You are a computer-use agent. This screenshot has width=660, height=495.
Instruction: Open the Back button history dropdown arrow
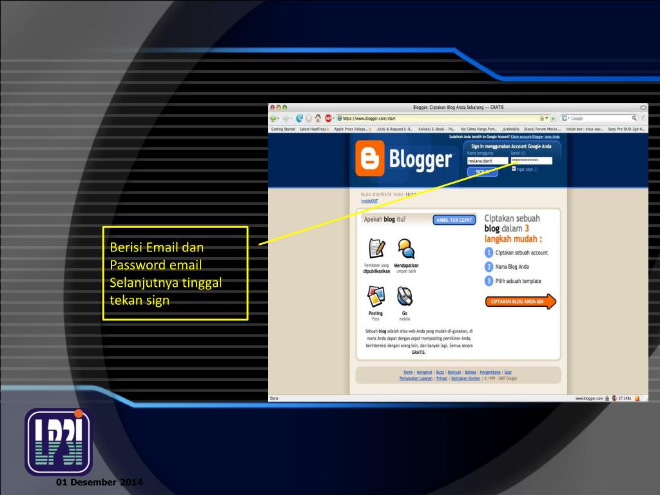click(x=278, y=119)
